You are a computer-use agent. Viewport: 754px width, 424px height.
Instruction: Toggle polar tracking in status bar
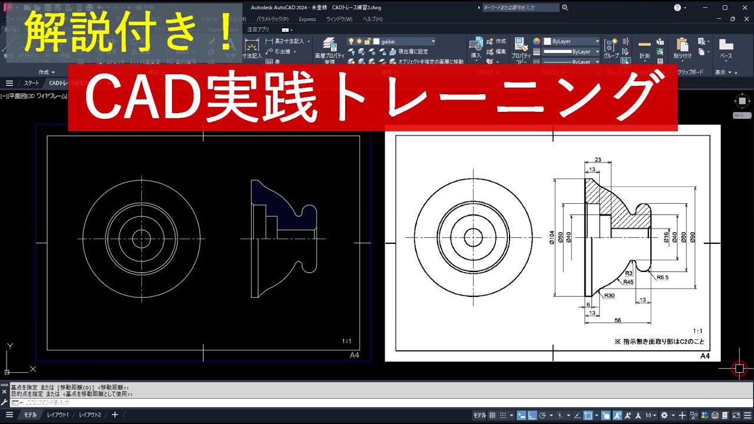coord(543,415)
